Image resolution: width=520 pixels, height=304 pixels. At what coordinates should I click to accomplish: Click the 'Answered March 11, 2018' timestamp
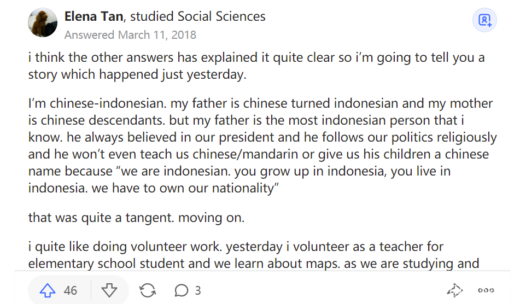click(x=130, y=35)
